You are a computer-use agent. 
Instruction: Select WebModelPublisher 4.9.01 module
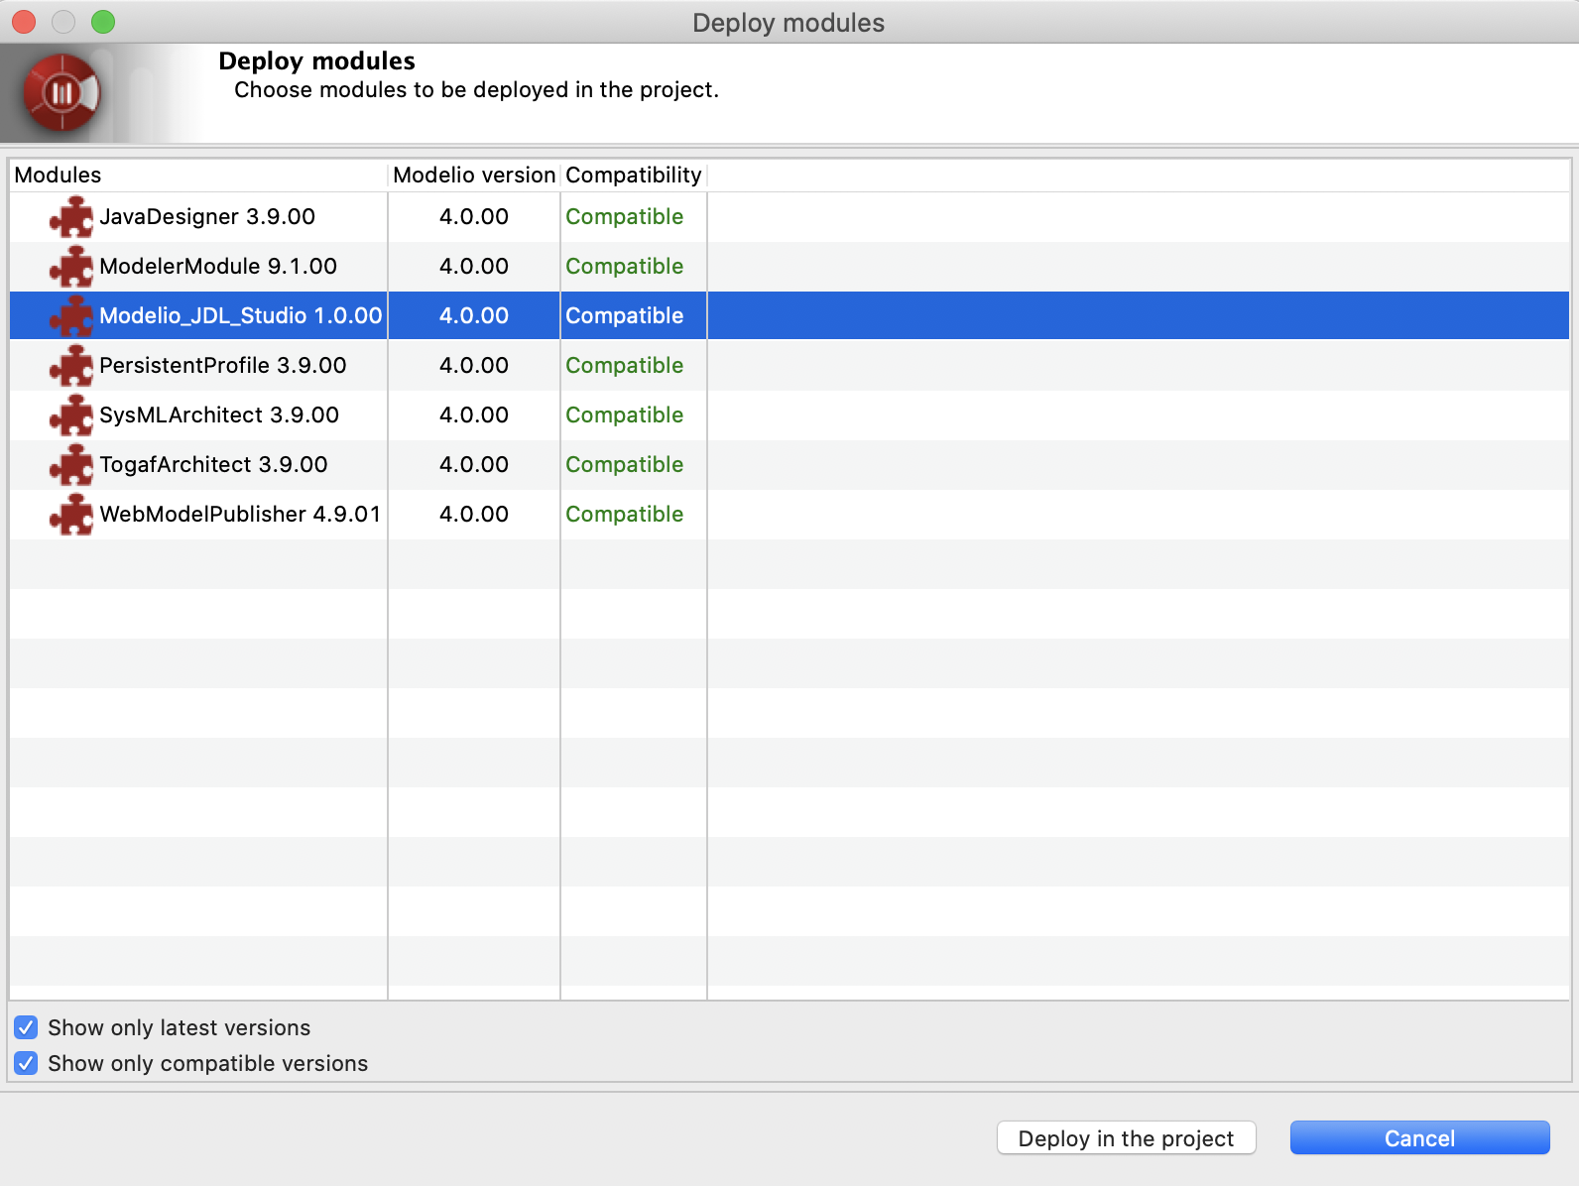[789, 515]
